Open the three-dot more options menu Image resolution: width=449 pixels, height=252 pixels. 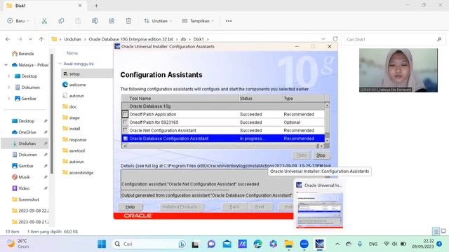229,21
